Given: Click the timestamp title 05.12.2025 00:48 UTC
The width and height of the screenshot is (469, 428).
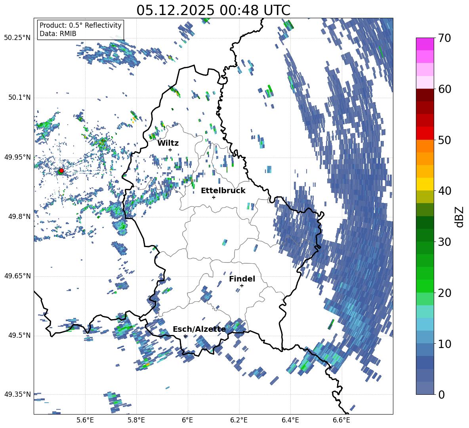Looking at the screenshot, I should [214, 10].
